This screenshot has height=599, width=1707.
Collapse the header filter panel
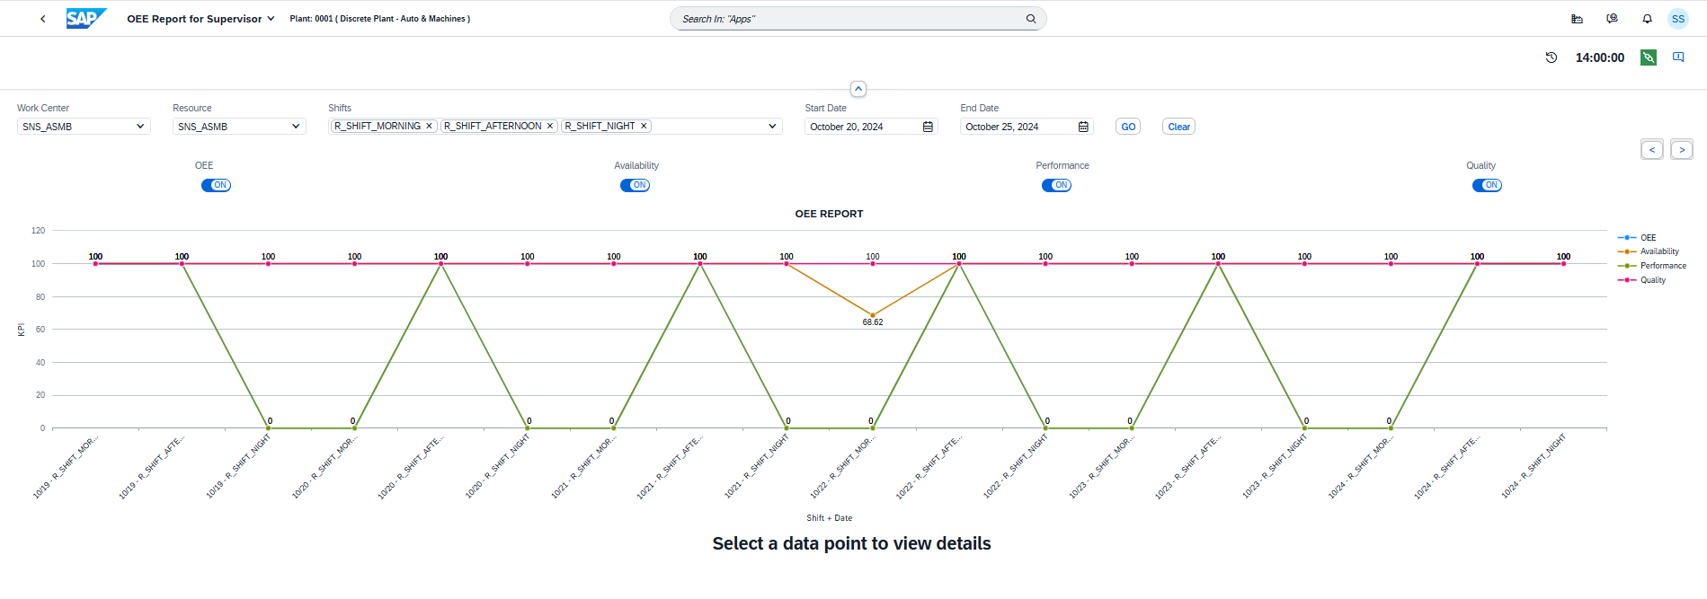click(x=858, y=89)
